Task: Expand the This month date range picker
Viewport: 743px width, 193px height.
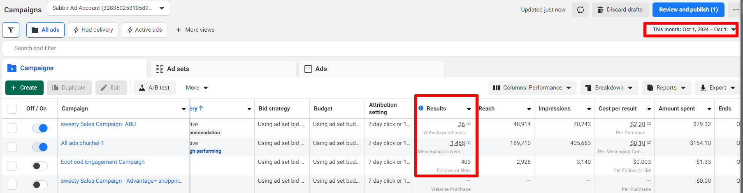Action: pyautogui.click(x=691, y=30)
